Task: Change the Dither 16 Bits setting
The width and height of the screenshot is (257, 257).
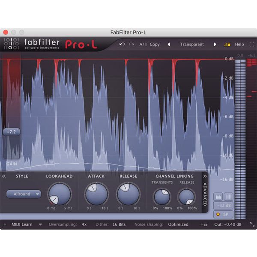Action: pyautogui.click(x=119, y=224)
